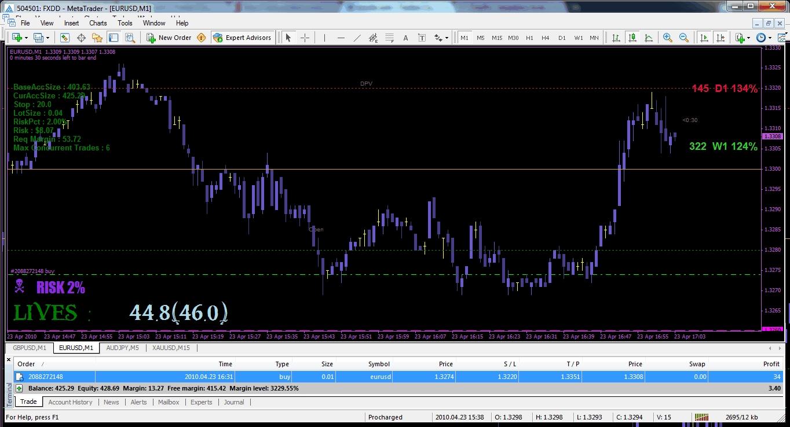This screenshot has height=427, width=790.
Task: Toggle the Expert Advisors button
Action: pos(242,38)
